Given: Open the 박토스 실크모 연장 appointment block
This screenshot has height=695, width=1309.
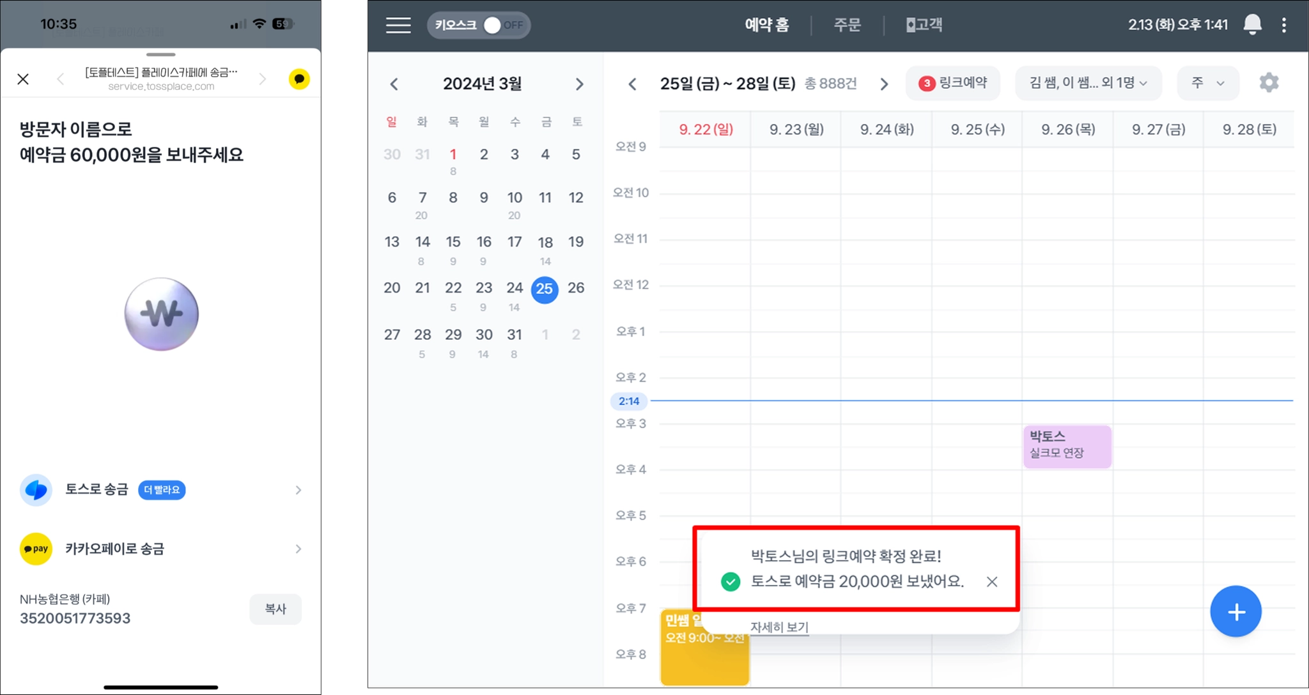Looking at the screenshot, I should 1067,446.
